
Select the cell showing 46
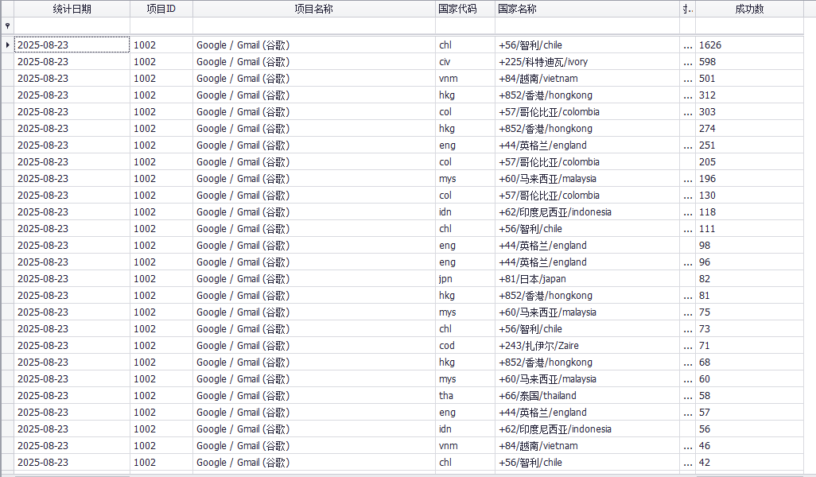[x=749, y=446]
